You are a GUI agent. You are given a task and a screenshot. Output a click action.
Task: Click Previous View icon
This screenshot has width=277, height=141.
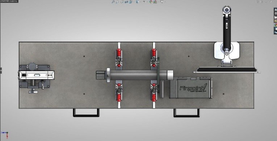tap(122, 2)
